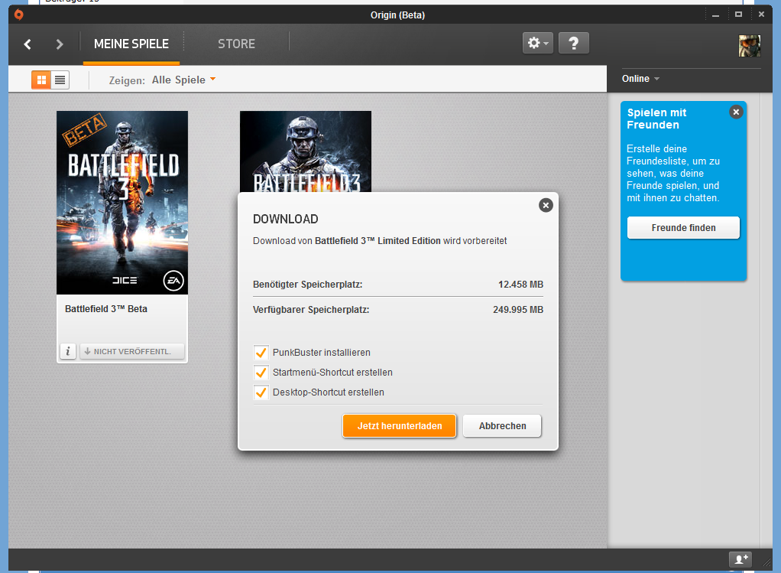Open the MEINE SPIELE tab
This screenshot has height=573, width=781.
[131, 44]
